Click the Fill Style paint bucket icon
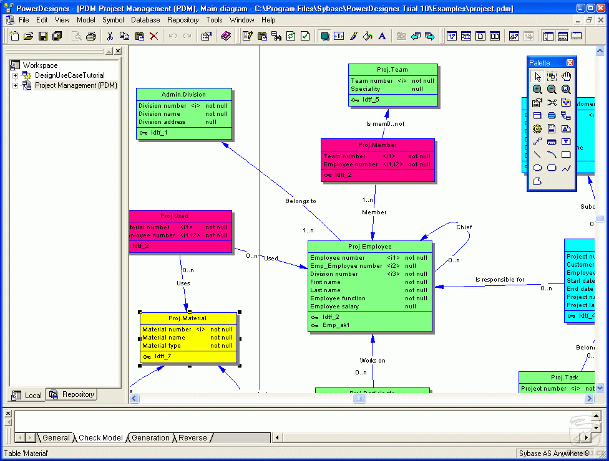 [368, 36]
